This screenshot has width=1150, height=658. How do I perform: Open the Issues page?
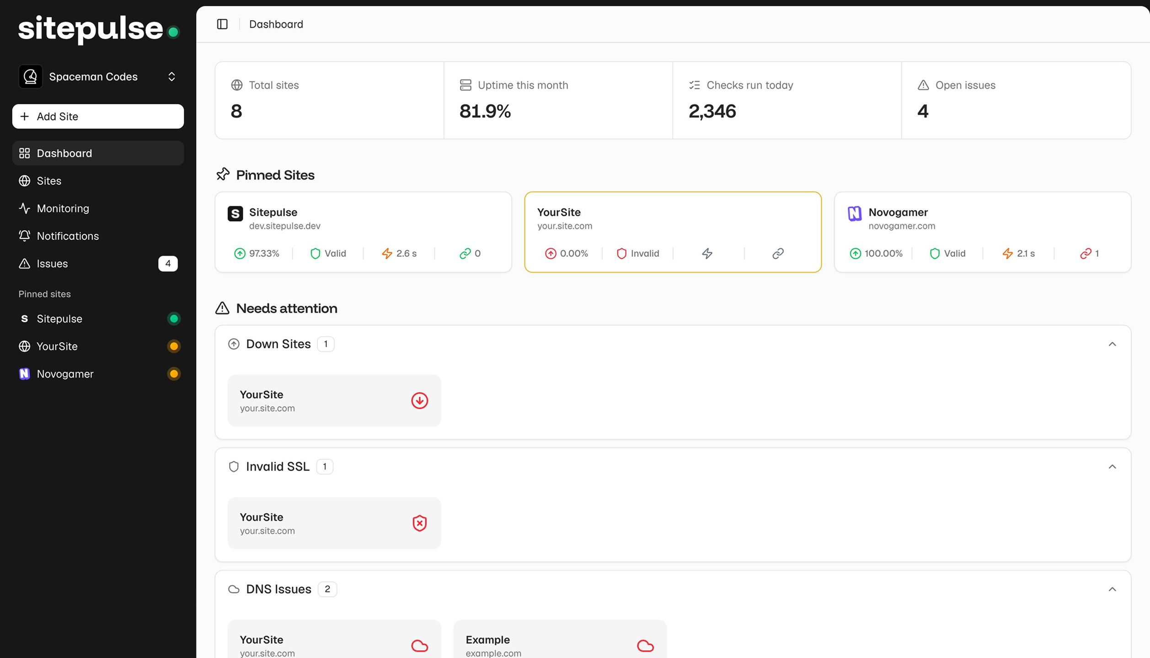point(98,264)
